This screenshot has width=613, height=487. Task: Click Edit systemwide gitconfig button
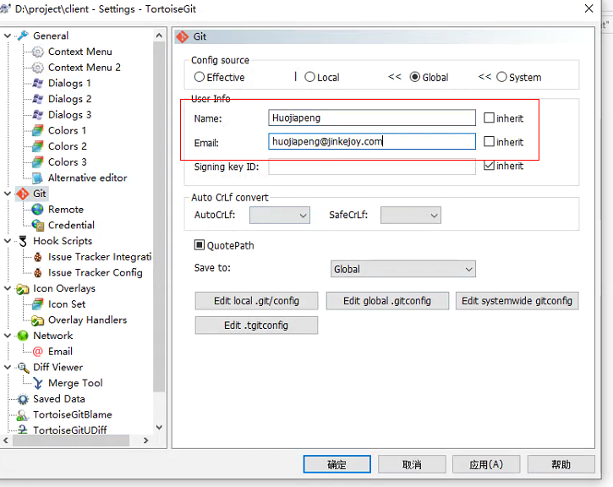click(x=517, y=301)
